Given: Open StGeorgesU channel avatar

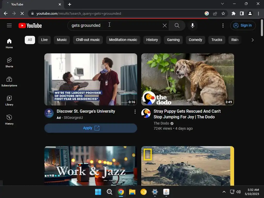Looking at the screenshot, I should (x=49, y=113).
